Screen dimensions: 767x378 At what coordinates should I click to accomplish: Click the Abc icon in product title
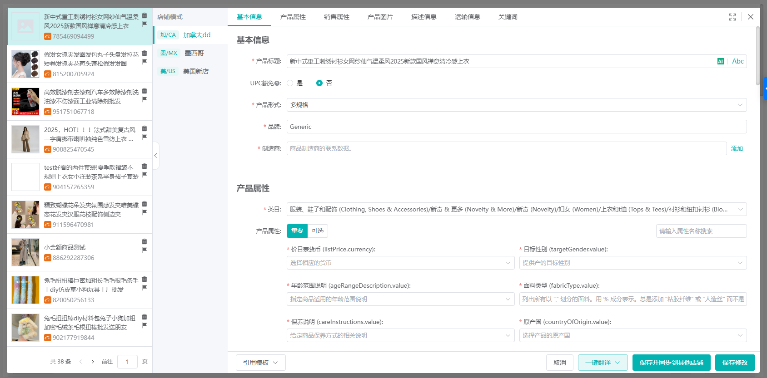(x=737, y=61)
